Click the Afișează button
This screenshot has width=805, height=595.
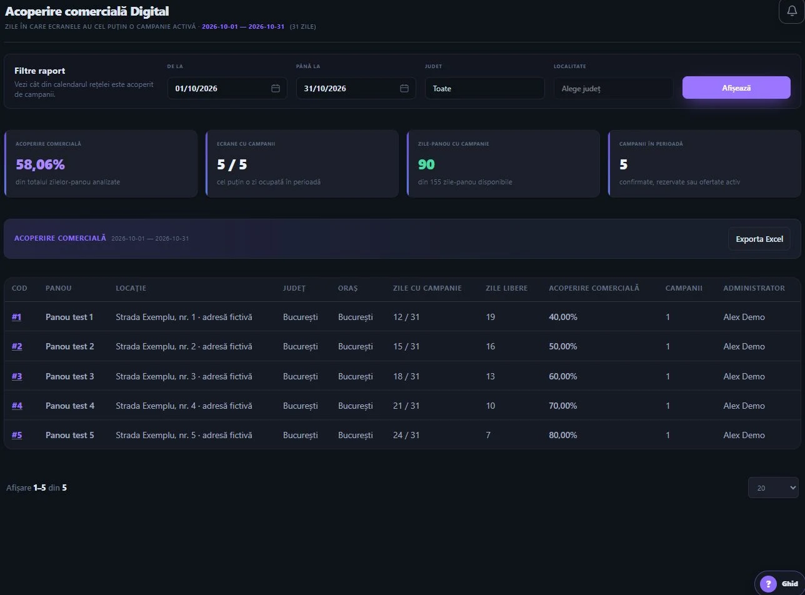(x=736, y=87)
